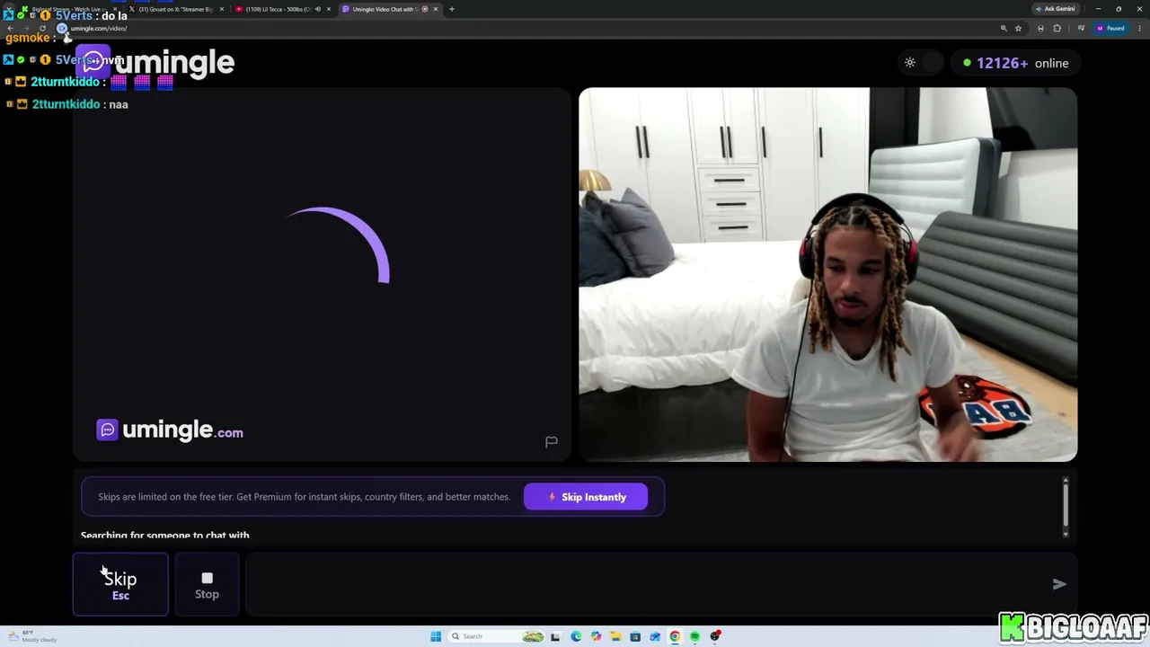Image resolution: width=1150 pixels, height=647 pixels.
Task: Toggle the light theme sun icon
Action: [910, 63]
